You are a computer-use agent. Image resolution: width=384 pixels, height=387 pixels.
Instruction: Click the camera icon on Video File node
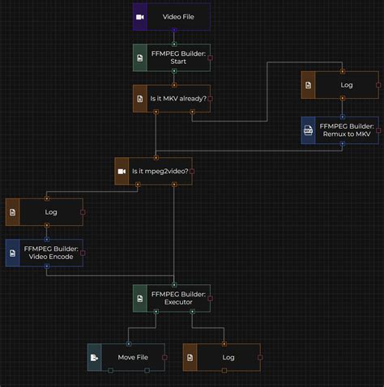[x=140, y=17]
